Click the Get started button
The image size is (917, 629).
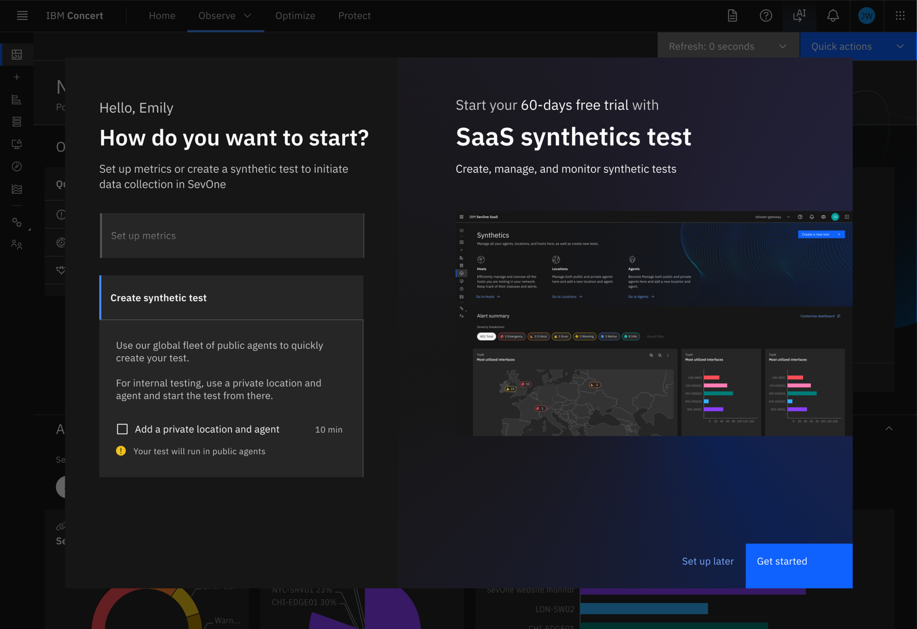pos(799,566)
